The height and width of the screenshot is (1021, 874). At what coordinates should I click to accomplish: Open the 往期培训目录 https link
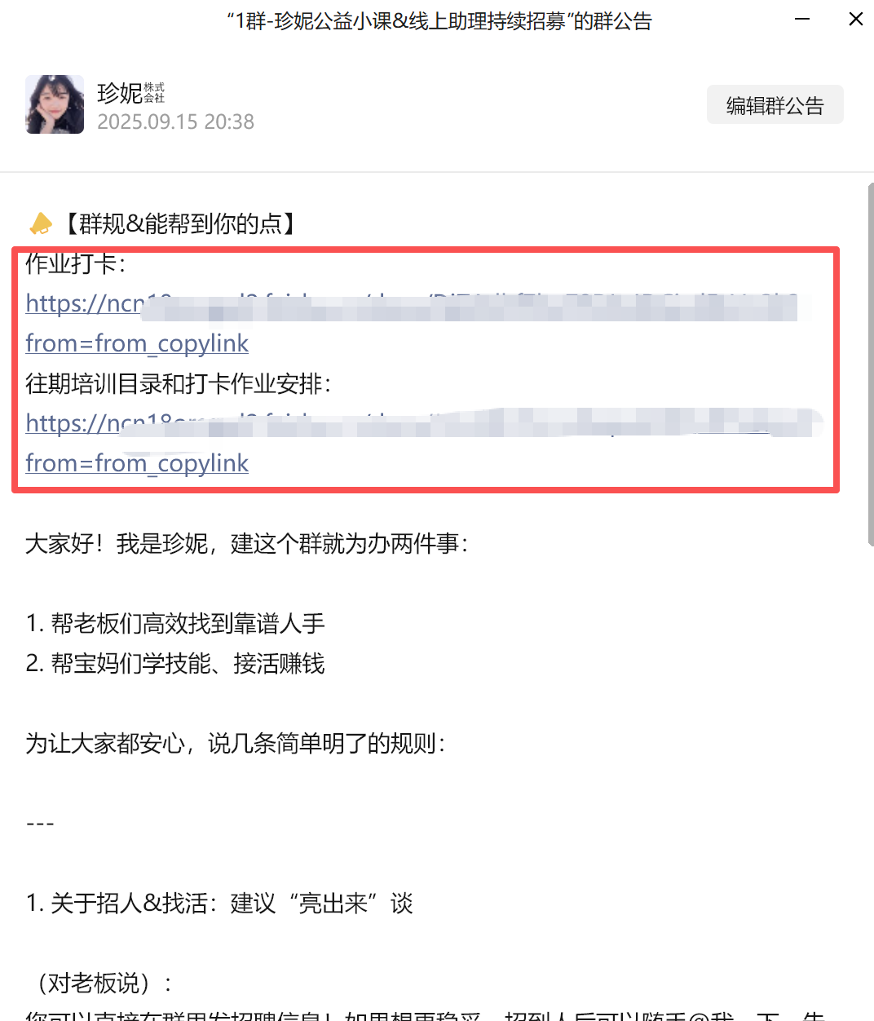tap(420, 422)
